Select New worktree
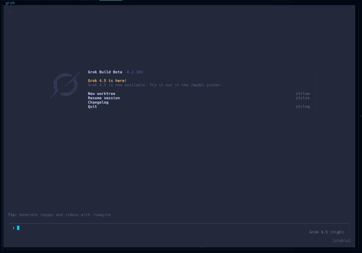362x253 pixels. (102, 94)
